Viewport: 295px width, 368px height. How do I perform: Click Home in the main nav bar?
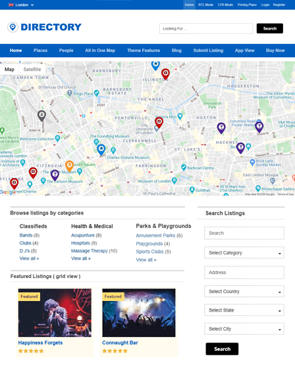(x=16, y=51)
